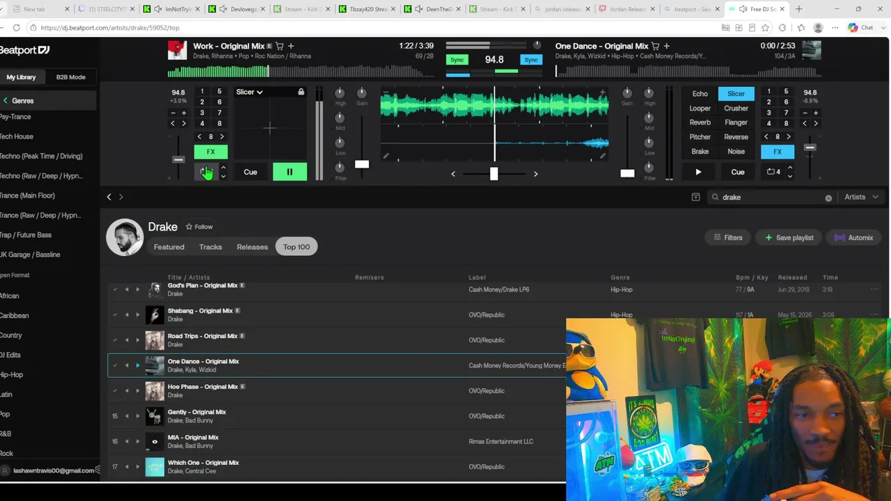Load MIA track to right deck
This screenshot has width=891, height=501.
coord(138,441)
